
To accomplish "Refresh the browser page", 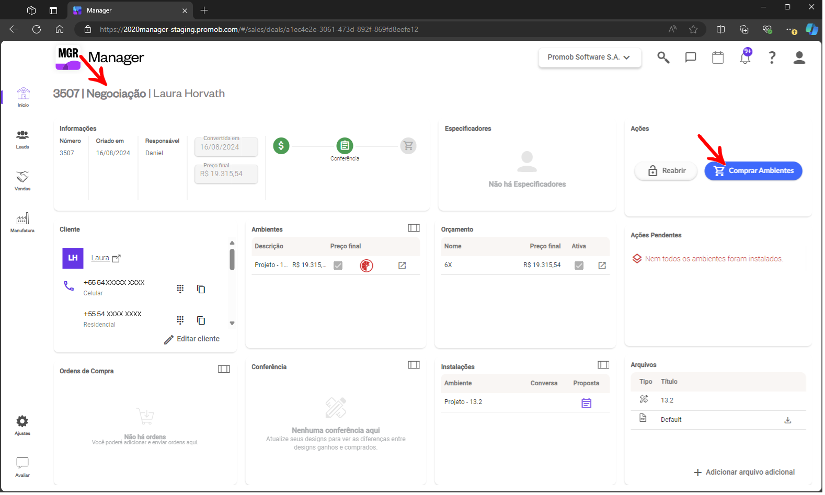I will point(37,29).
